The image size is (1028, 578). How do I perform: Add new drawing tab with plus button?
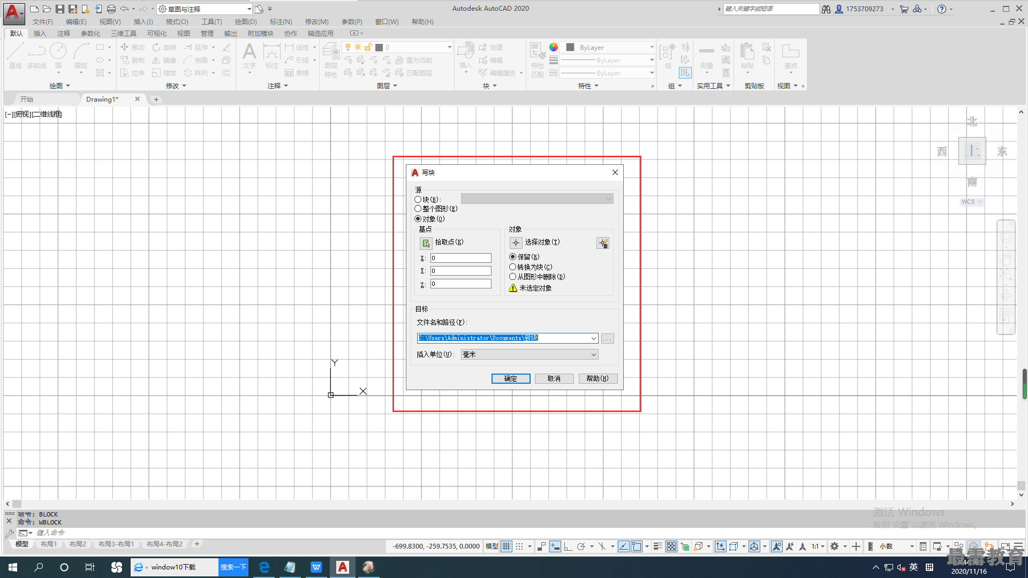(156, 100)
